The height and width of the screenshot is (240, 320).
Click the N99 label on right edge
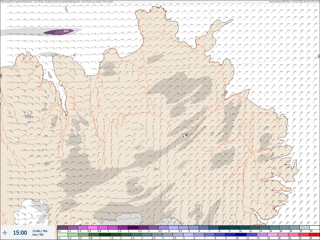click(x=319, y=57)
